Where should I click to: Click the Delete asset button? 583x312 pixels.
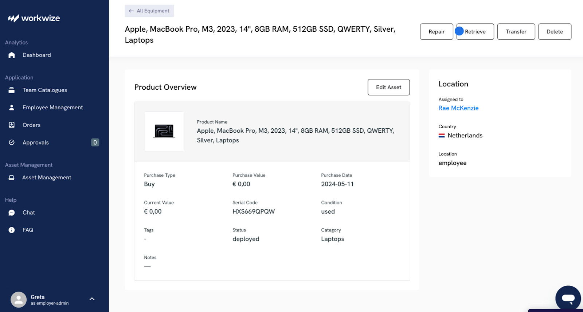coord(554,32)
